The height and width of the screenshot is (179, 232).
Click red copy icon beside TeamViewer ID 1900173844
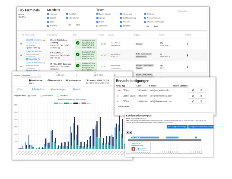tap(39, 48)
